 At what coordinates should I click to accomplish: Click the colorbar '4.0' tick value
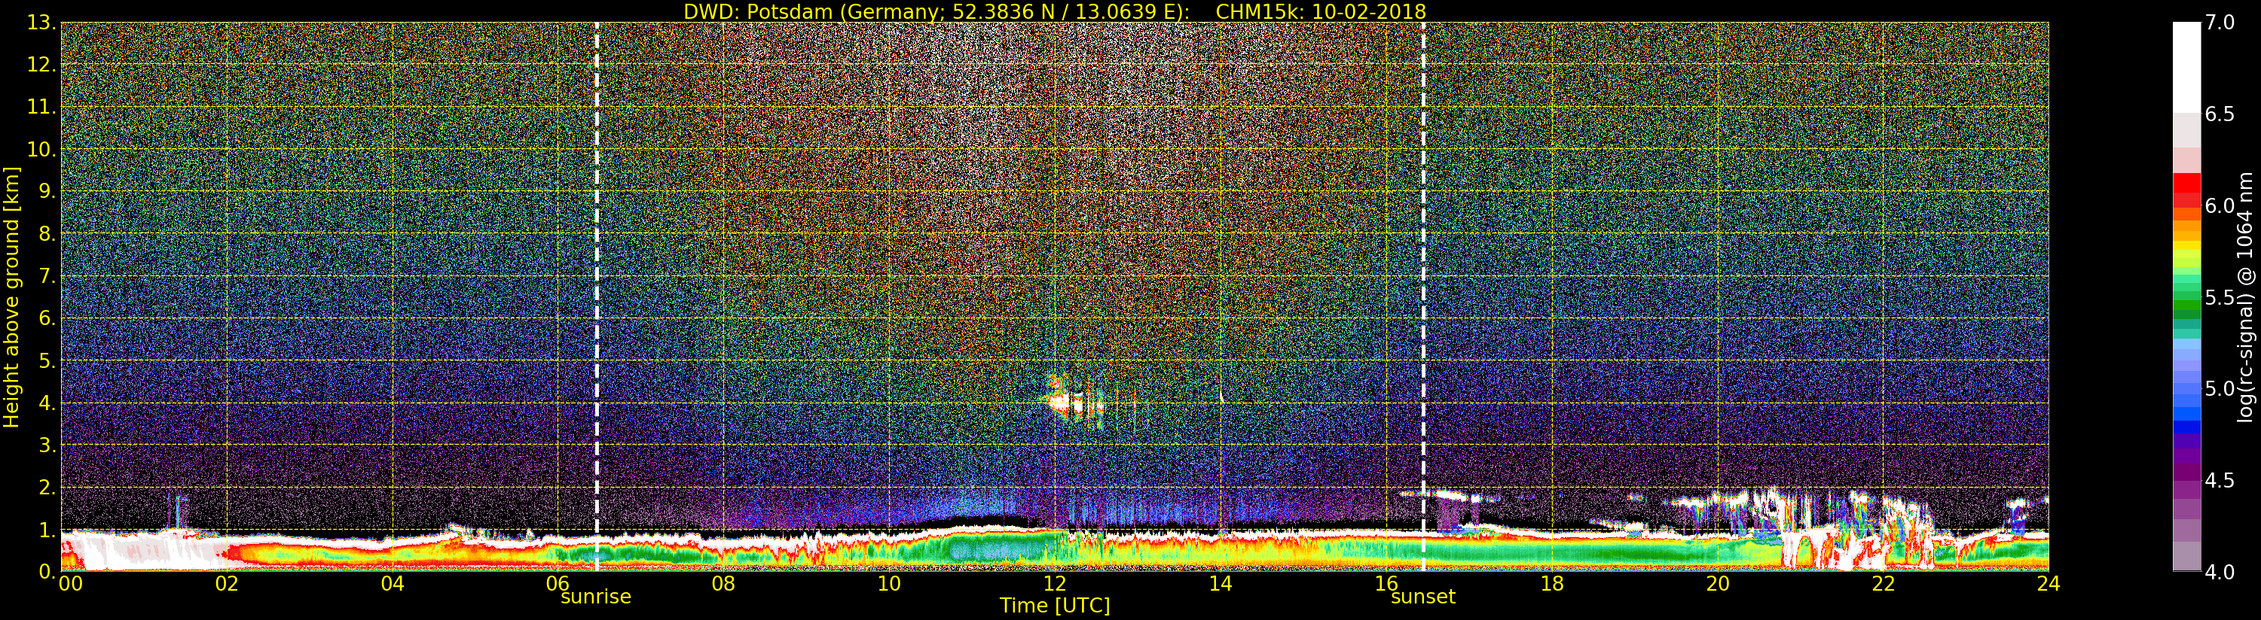(2220, 572)
